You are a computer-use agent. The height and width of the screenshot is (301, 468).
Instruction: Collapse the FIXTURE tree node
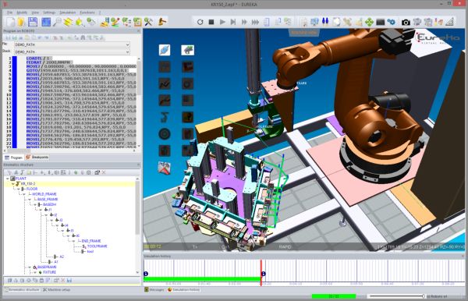[x=35, y=272]
